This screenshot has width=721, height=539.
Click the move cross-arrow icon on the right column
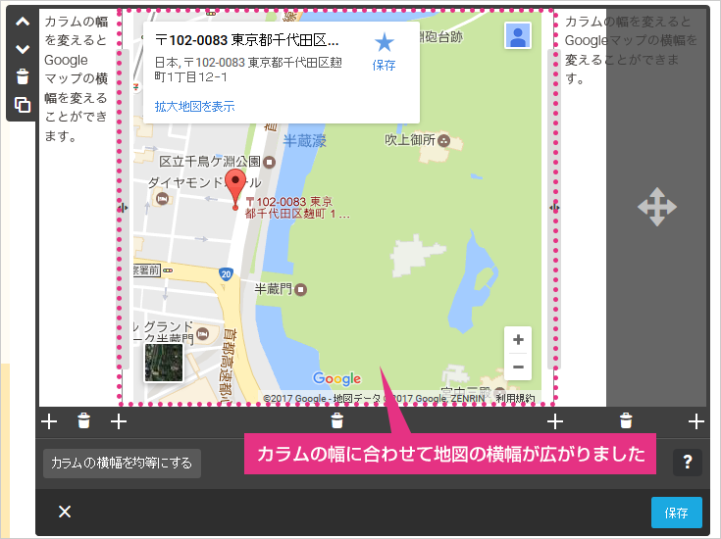(657, 207)
